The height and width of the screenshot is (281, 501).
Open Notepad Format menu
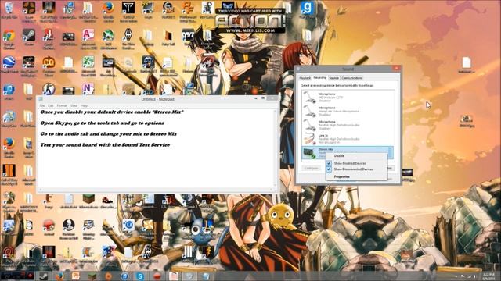(62, 105)
